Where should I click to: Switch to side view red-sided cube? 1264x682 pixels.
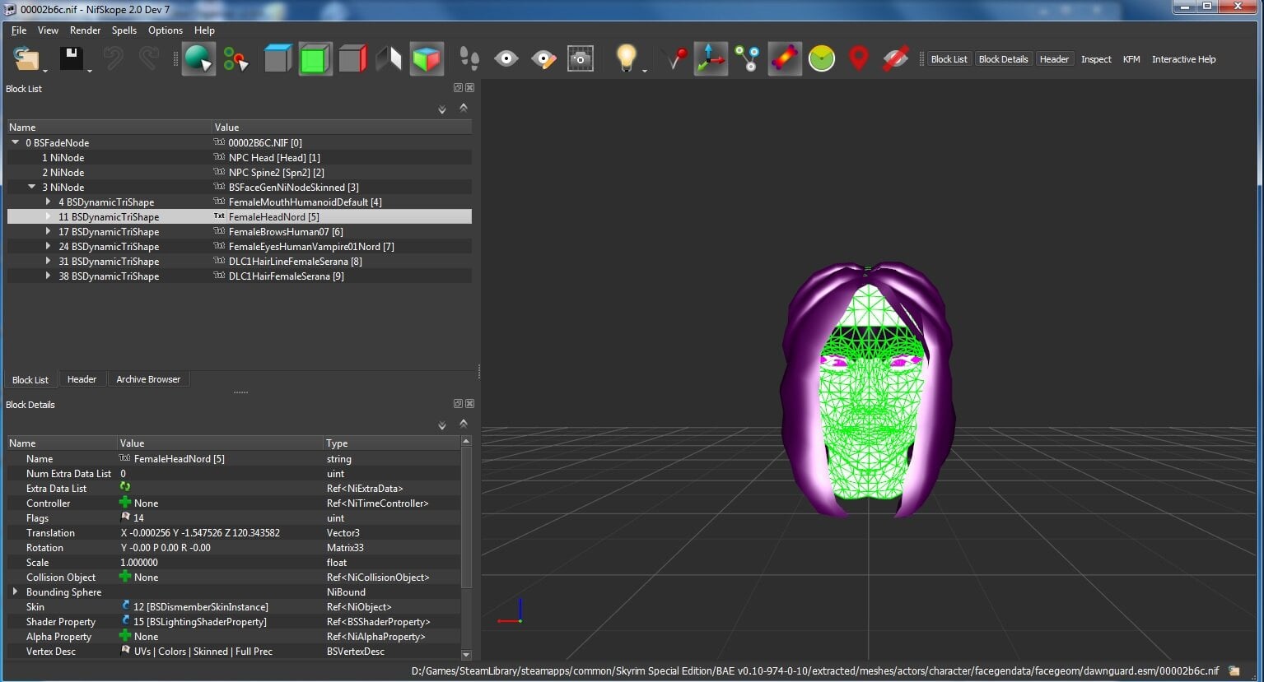point(352,59)
